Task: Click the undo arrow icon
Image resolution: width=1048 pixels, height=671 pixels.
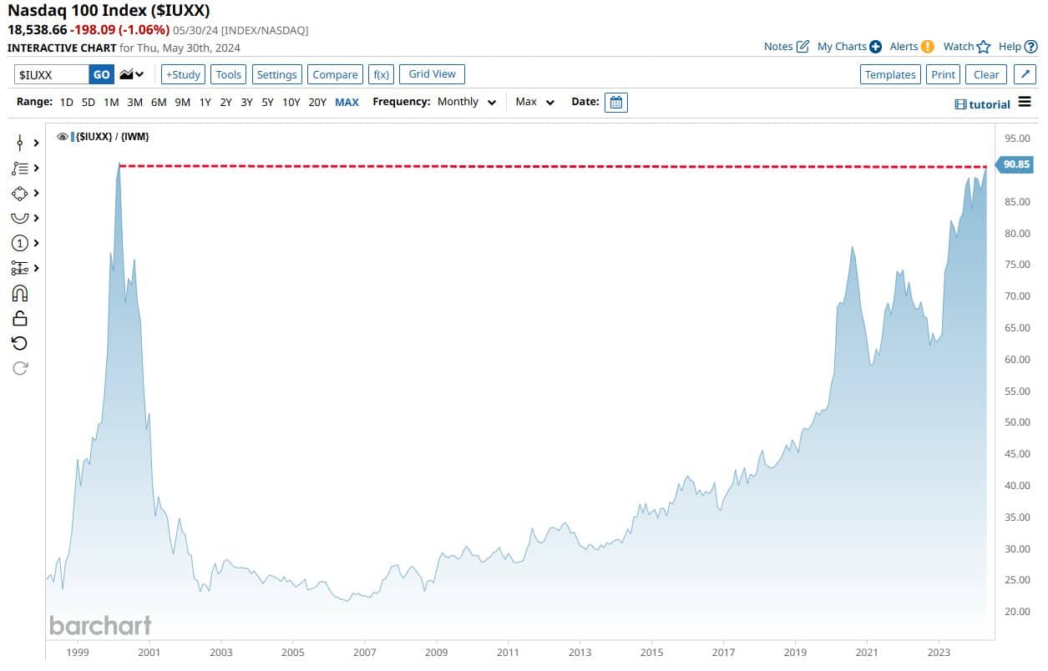Action: click(x=20, y=343)
